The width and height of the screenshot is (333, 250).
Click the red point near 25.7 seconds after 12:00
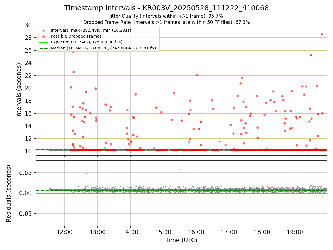pos(73,52)
